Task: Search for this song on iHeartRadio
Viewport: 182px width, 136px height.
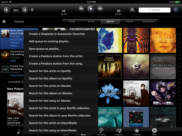Action: coord(61,130)
